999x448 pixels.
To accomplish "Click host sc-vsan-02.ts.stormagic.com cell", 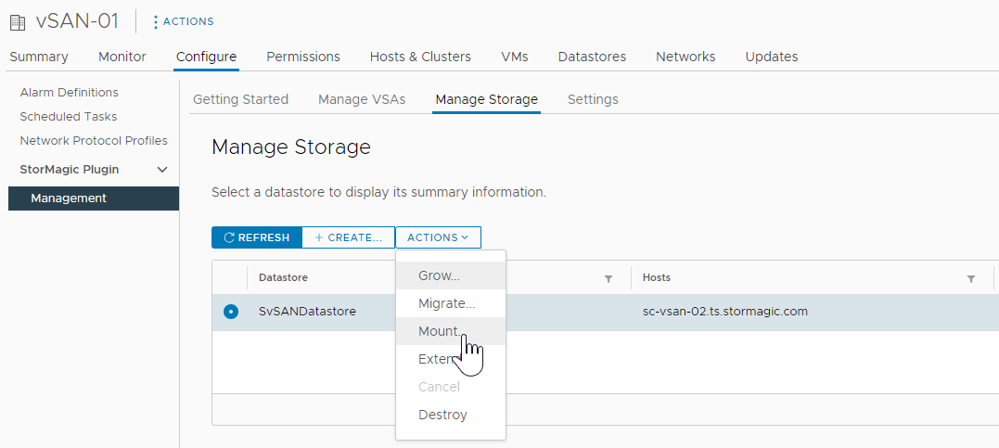I will [725, 312].
